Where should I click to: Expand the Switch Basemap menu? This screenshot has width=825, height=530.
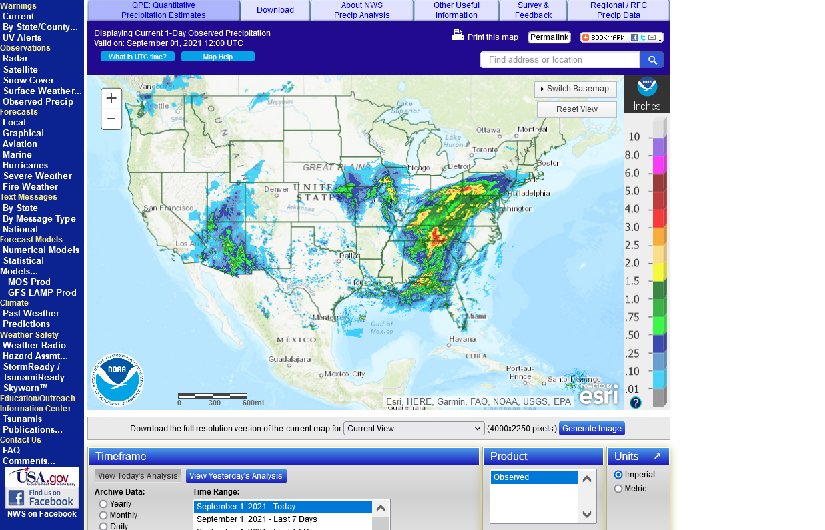[576, 89]
